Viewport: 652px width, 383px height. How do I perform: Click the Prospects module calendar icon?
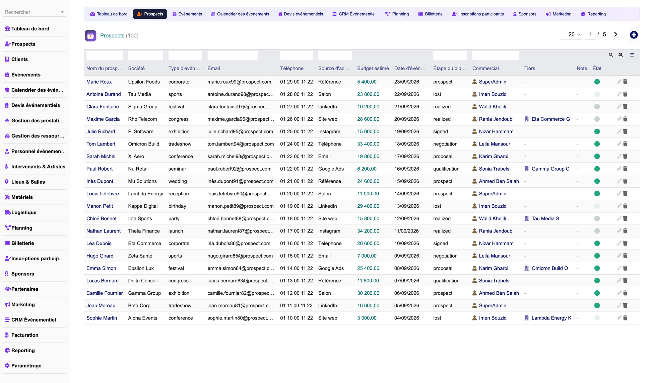tap(90, 35)
